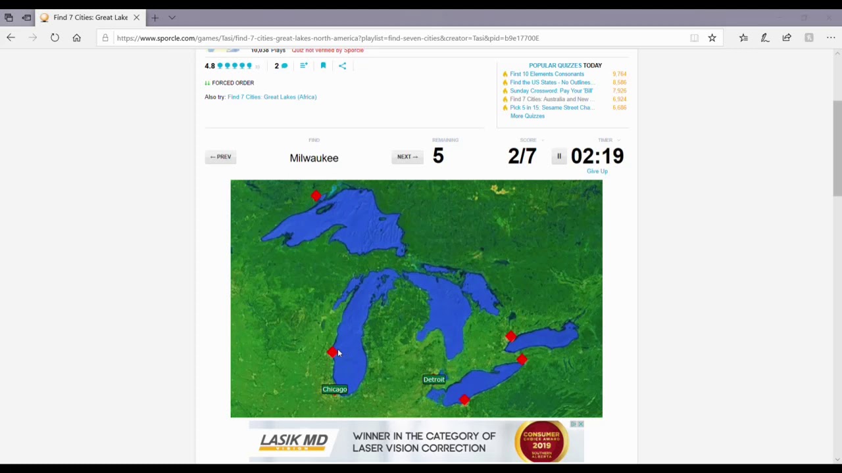Bookmark this quiz
Image resolution: width=842 pixels, height=473 pixels.
pyautogui.click(x=323, y=66)
